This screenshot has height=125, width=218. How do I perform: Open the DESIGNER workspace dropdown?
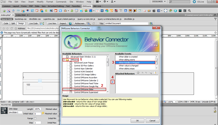[159, 2]
